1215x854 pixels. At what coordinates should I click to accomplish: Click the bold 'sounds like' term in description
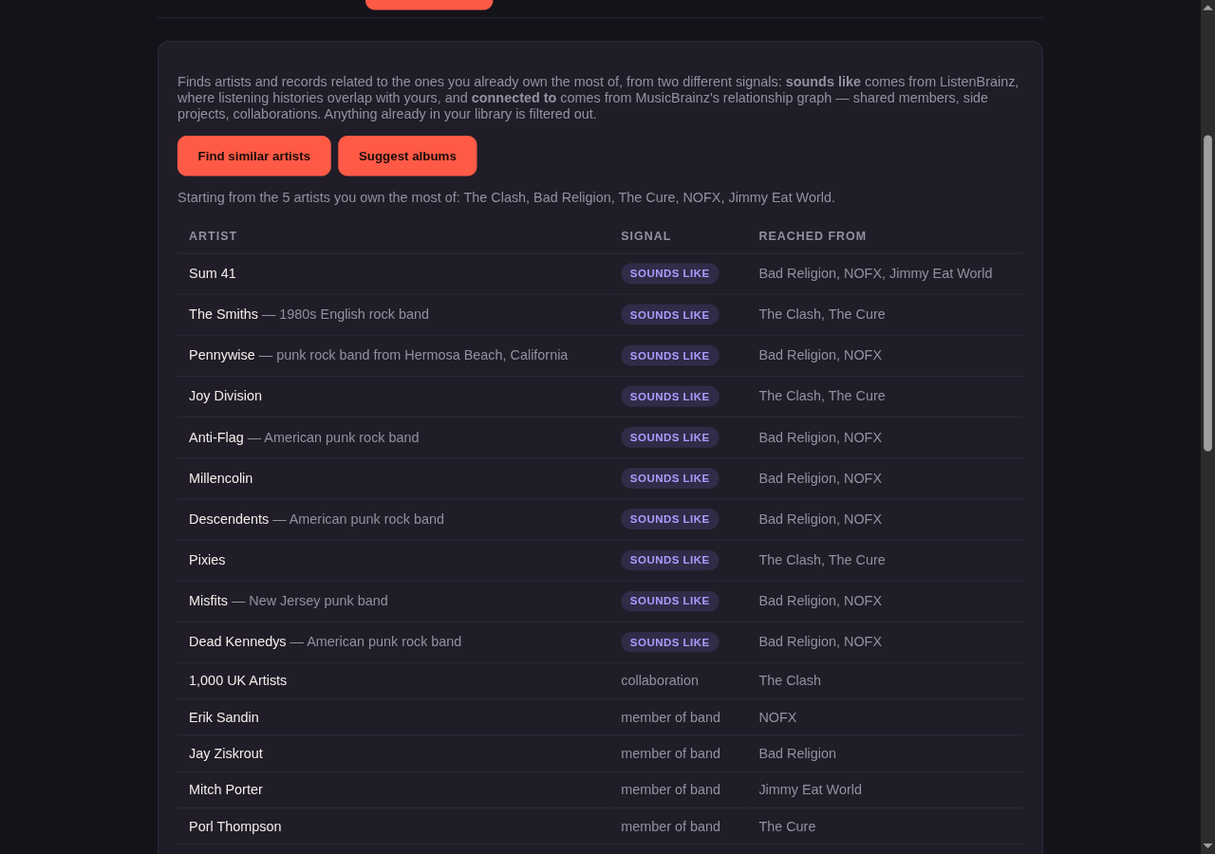823,82
